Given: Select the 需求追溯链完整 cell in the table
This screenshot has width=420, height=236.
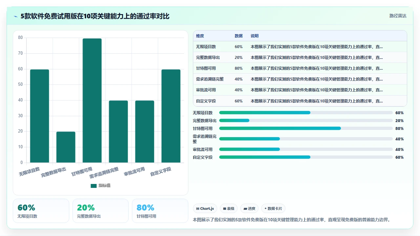Looking at the screenshot, I should (x=210, y=79).
